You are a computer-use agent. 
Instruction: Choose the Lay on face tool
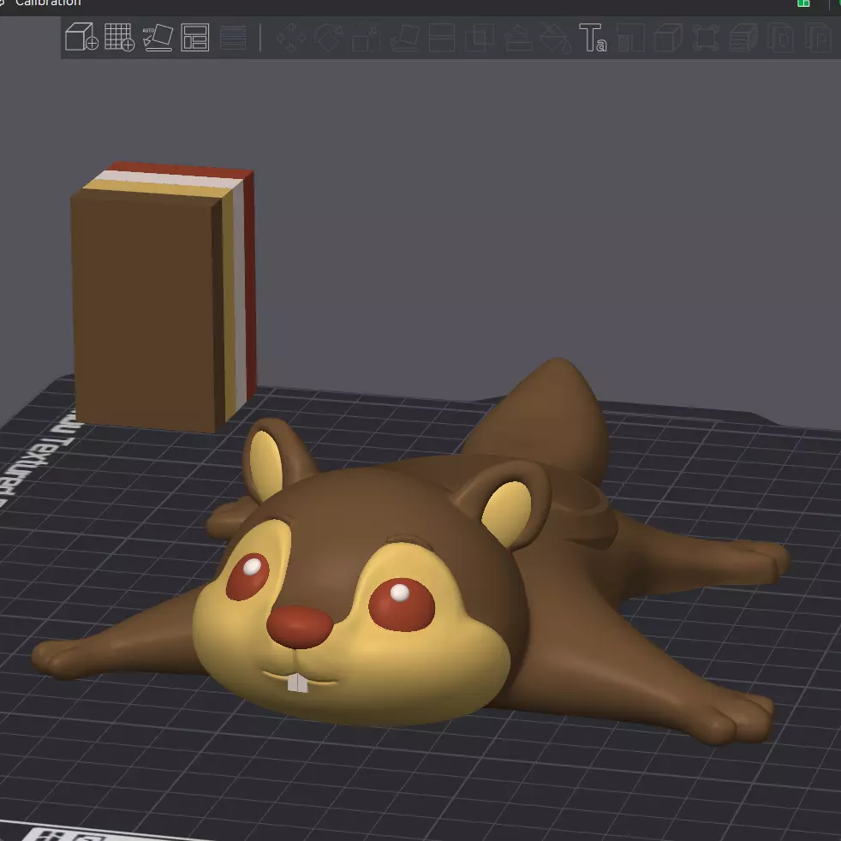(x=404, y=38)
